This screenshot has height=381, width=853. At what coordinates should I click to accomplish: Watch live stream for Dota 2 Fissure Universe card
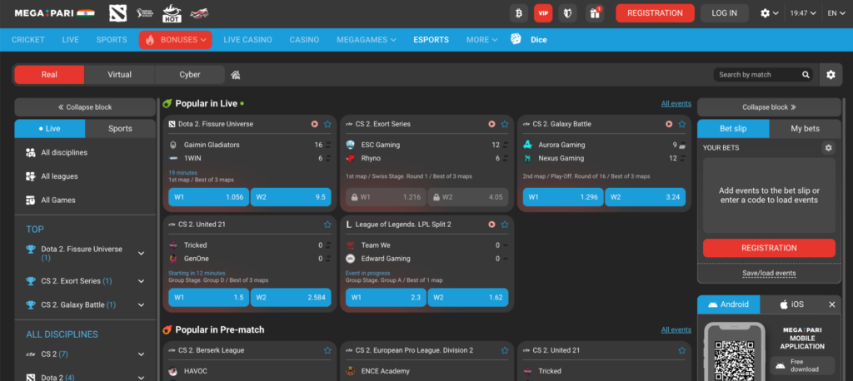tap(314, 124)
